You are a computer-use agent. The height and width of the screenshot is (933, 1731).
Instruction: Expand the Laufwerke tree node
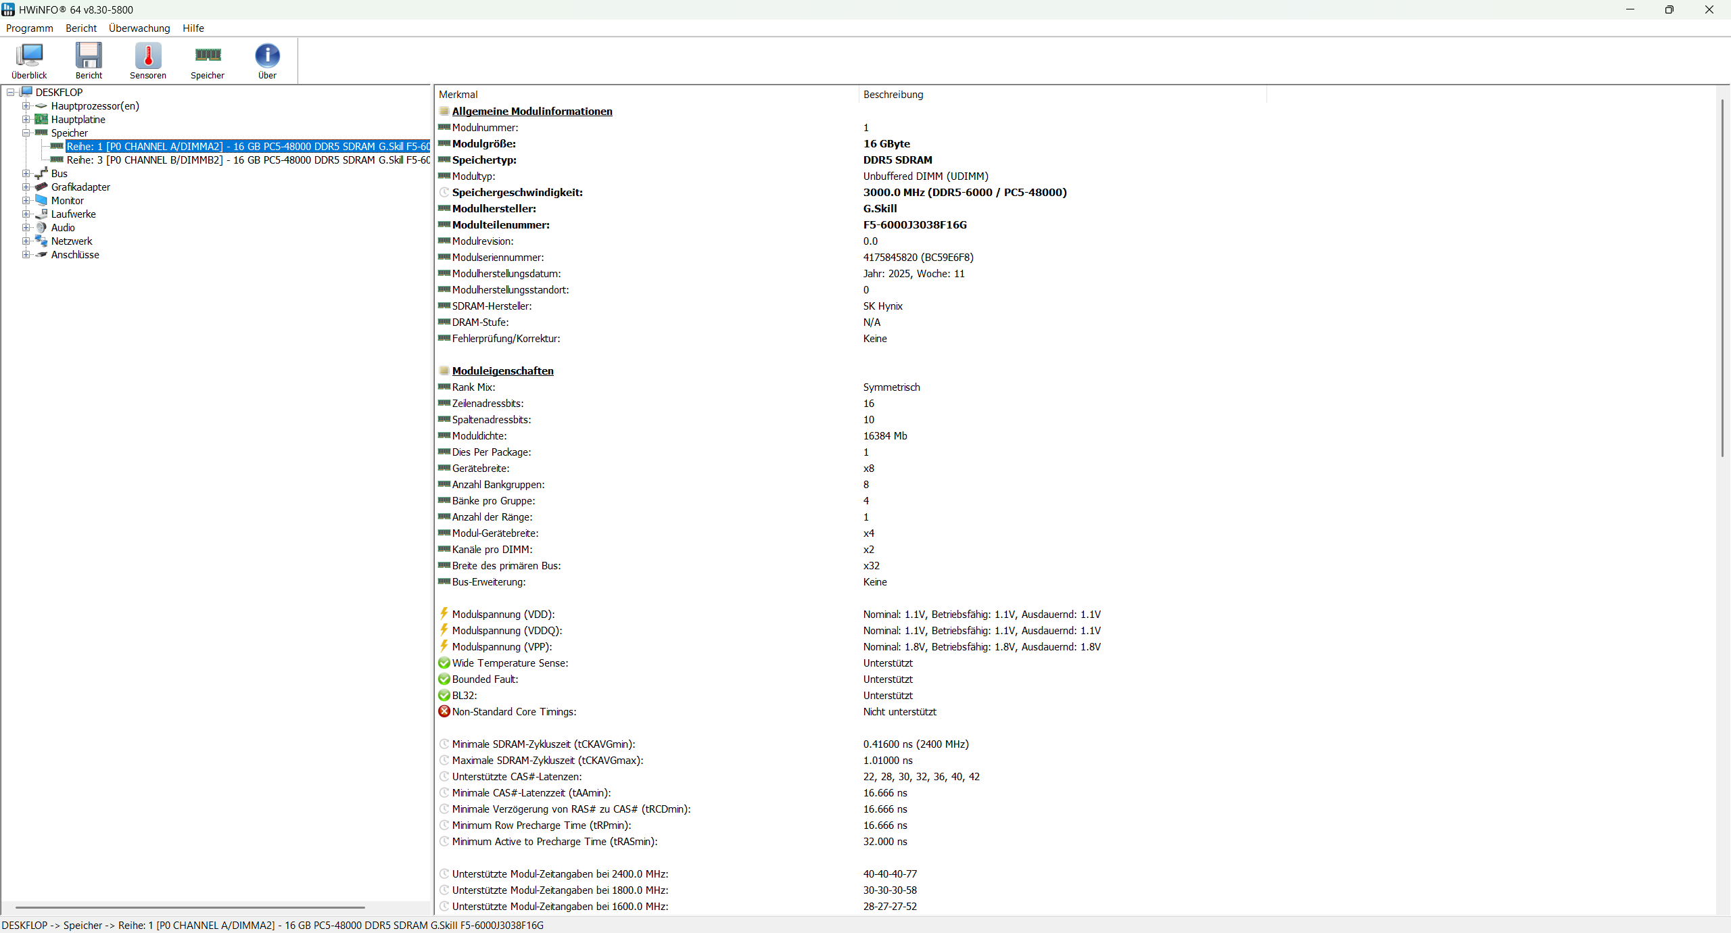tap(26, 214)
